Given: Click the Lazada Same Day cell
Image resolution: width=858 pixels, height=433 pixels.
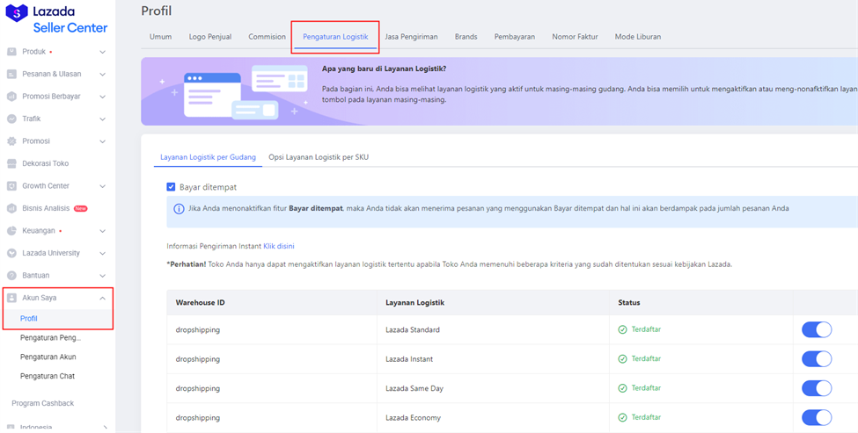Looking at the screenshot, I should click(x=414, y=389).
